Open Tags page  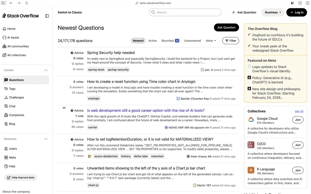click(x=10, y=89)
